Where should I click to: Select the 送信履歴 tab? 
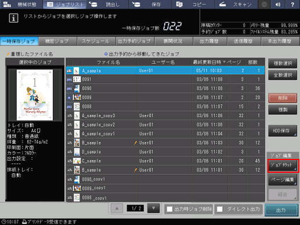pos(243,41)
